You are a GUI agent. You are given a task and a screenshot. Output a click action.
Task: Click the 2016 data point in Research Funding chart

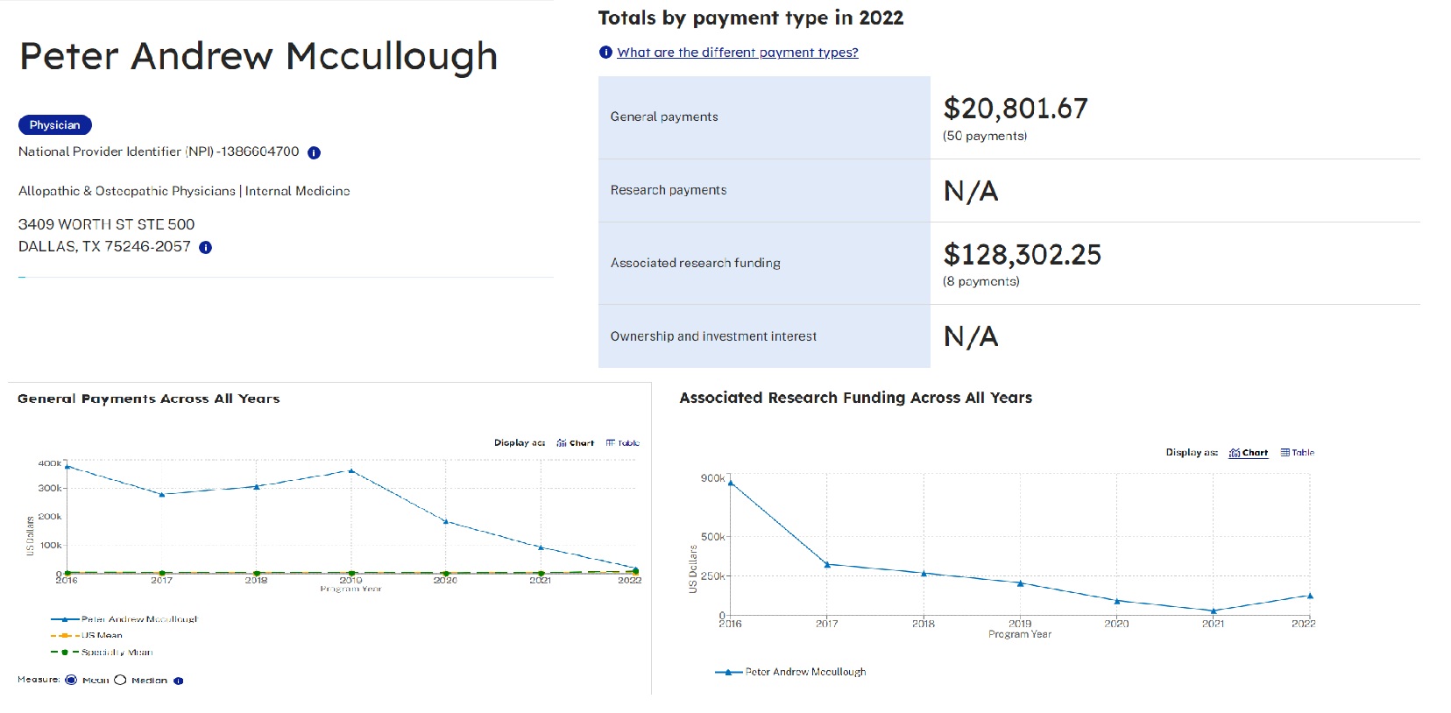(731, 483)
